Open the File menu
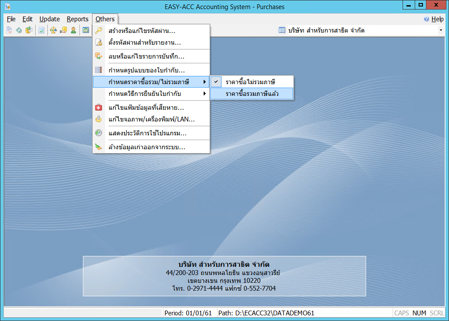This screenshot has width=449, height=321. 11,19
